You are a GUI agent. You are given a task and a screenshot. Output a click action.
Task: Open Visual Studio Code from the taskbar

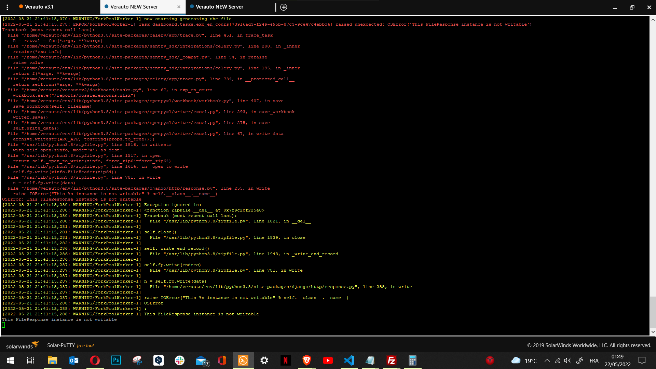pyautogui.click(x=349, y=360)
